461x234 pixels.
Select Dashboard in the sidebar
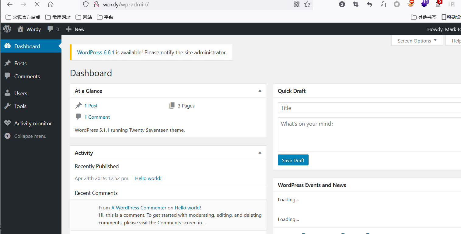pos(31,46)
